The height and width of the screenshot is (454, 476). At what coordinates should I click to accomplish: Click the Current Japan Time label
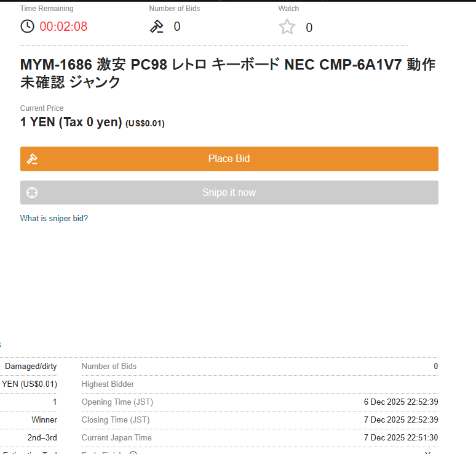[x=117, y=437]
